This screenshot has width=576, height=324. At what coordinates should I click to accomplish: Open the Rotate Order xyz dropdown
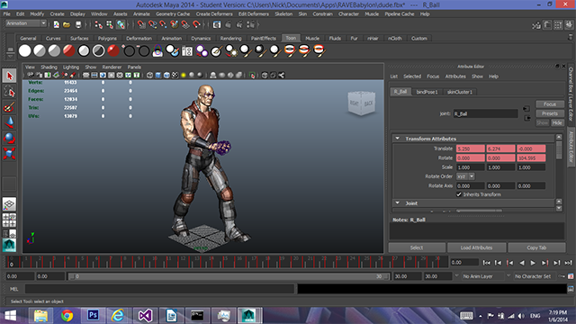(x=465, y=176)
